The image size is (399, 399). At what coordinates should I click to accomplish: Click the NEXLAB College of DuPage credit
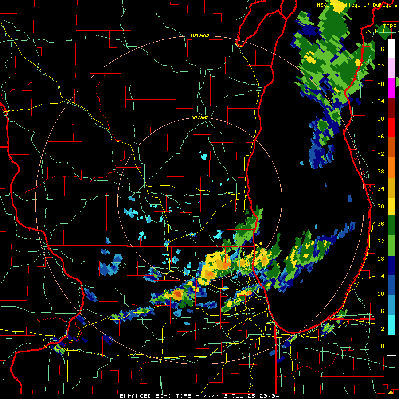[x=357, y=5]
